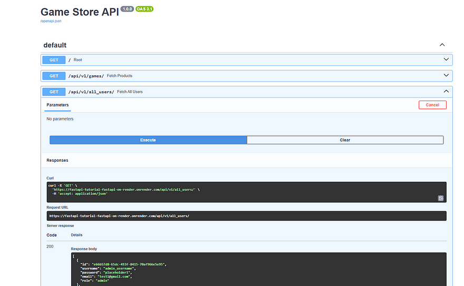Image resolution: width=464 pixels, height=286 pixels.
Task: Collapse the /api/v1/all_users/ endpoint chevron
Action: coord(446,92)
